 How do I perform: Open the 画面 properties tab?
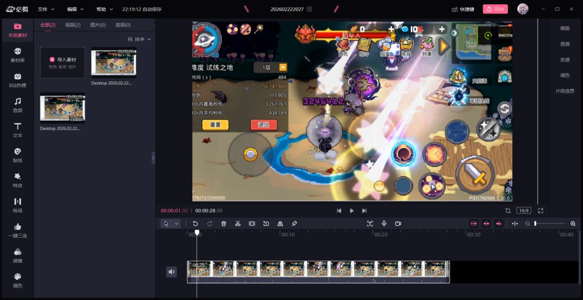click(565, 28)
